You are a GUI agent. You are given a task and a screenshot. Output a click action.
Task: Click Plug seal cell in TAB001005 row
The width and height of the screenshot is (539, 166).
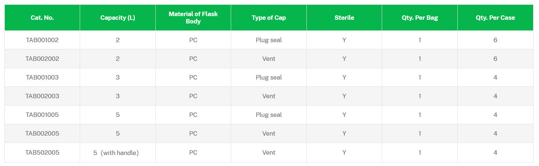pyautogui.click(x=269, y=115)
